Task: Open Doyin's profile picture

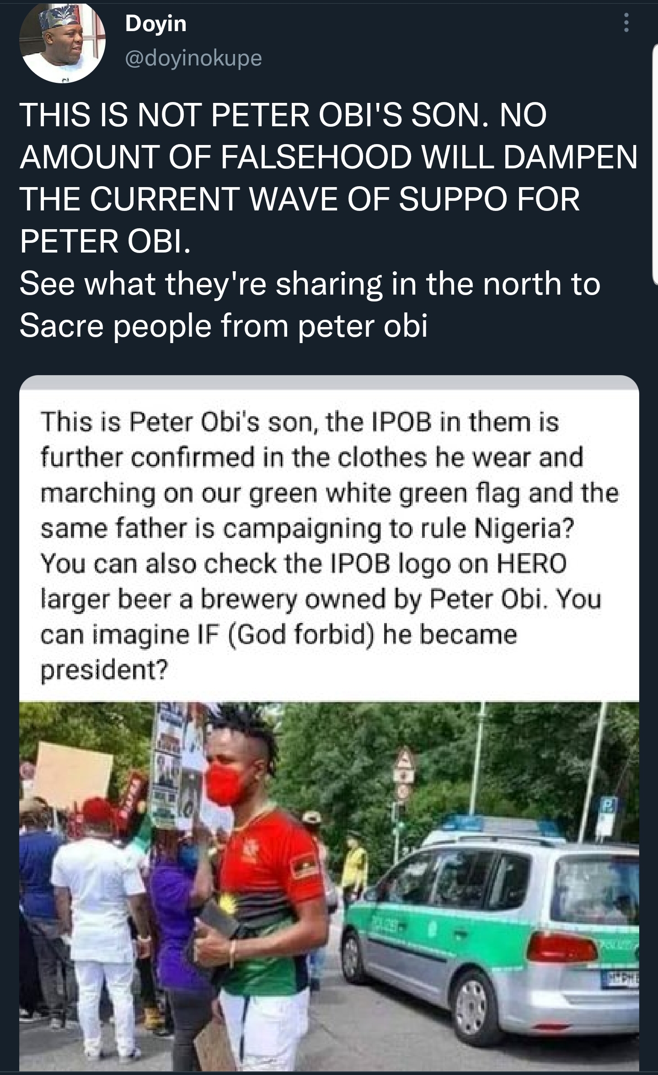Action: [x=63, y=43]
